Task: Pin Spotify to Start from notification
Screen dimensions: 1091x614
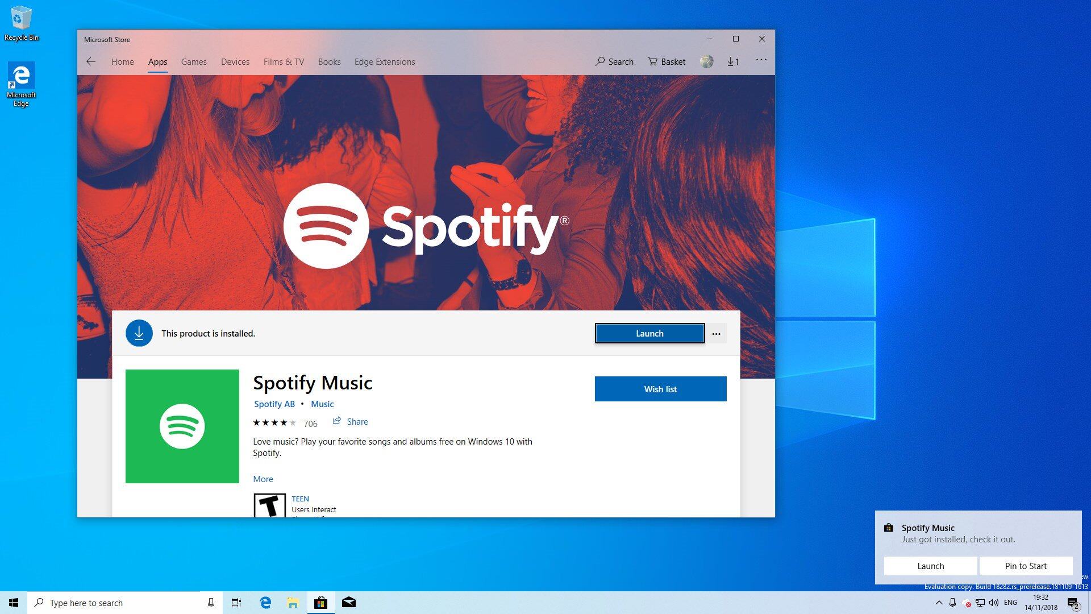Action: tap(1026, 566)
